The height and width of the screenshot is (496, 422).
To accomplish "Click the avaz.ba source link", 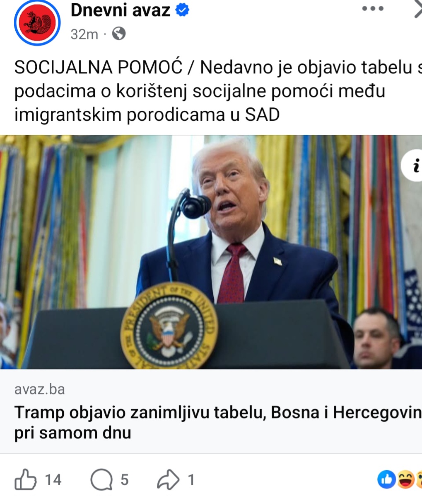I will click(39, 389).
